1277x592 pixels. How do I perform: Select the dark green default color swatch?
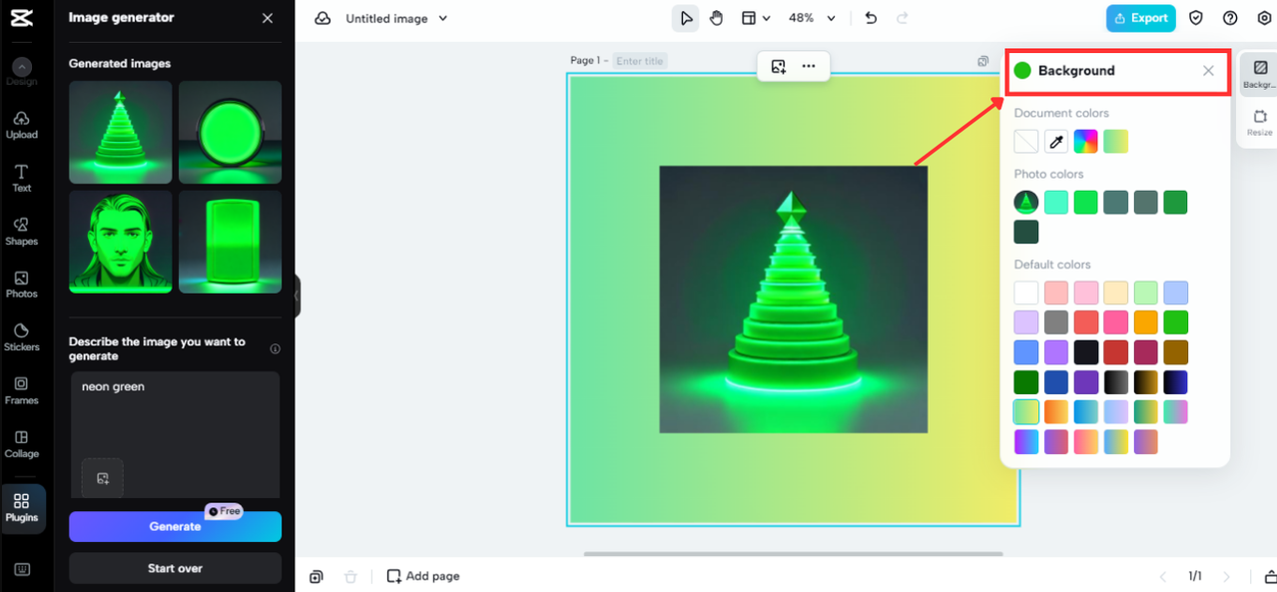[x=1026, y=382]
